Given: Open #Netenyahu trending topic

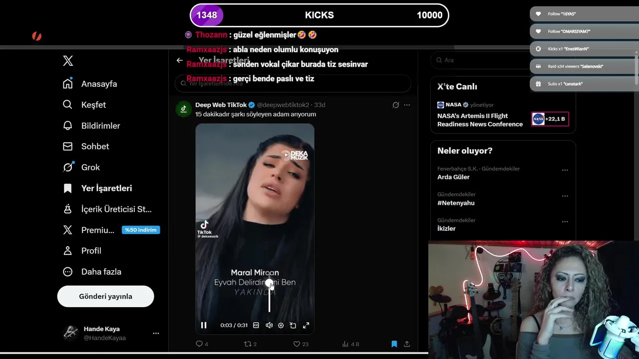Looking at the screenshot, I should 456,203.
